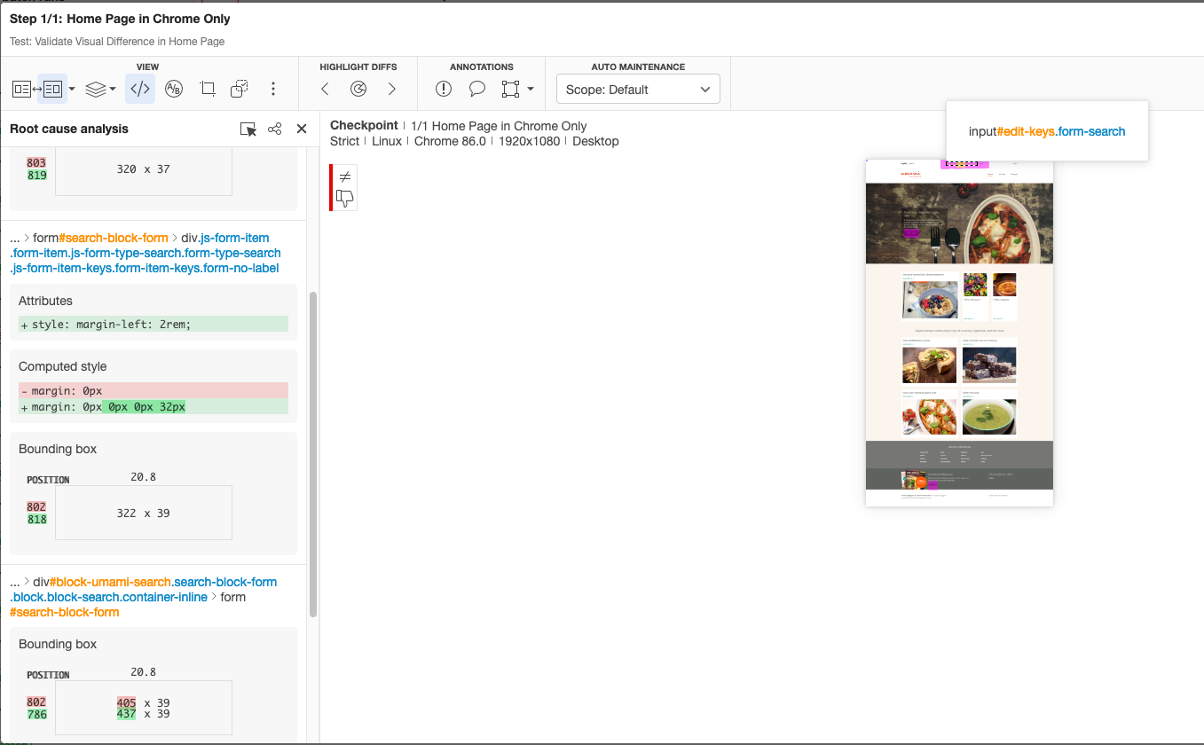The width and height of the screenshot is (1204, 745).
Task: Close the Root cause analysis panel
Action: (302, 129)
